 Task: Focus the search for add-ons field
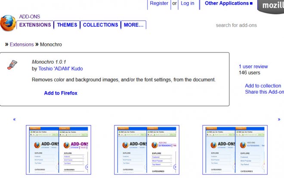(x=236, y=25)
